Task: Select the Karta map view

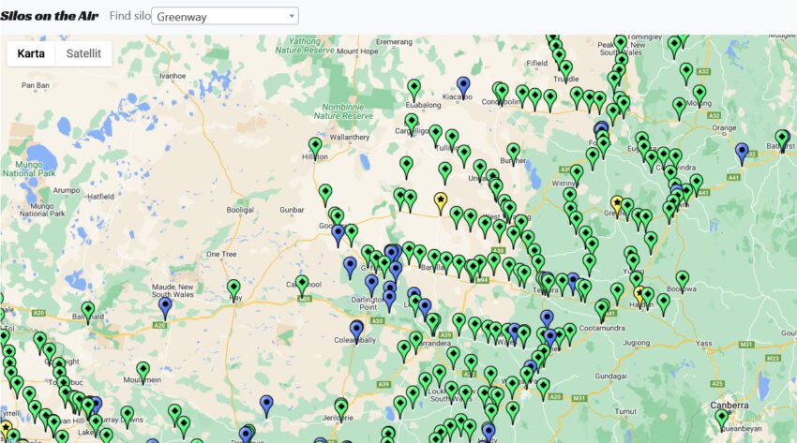Action: tap(31, 53)
